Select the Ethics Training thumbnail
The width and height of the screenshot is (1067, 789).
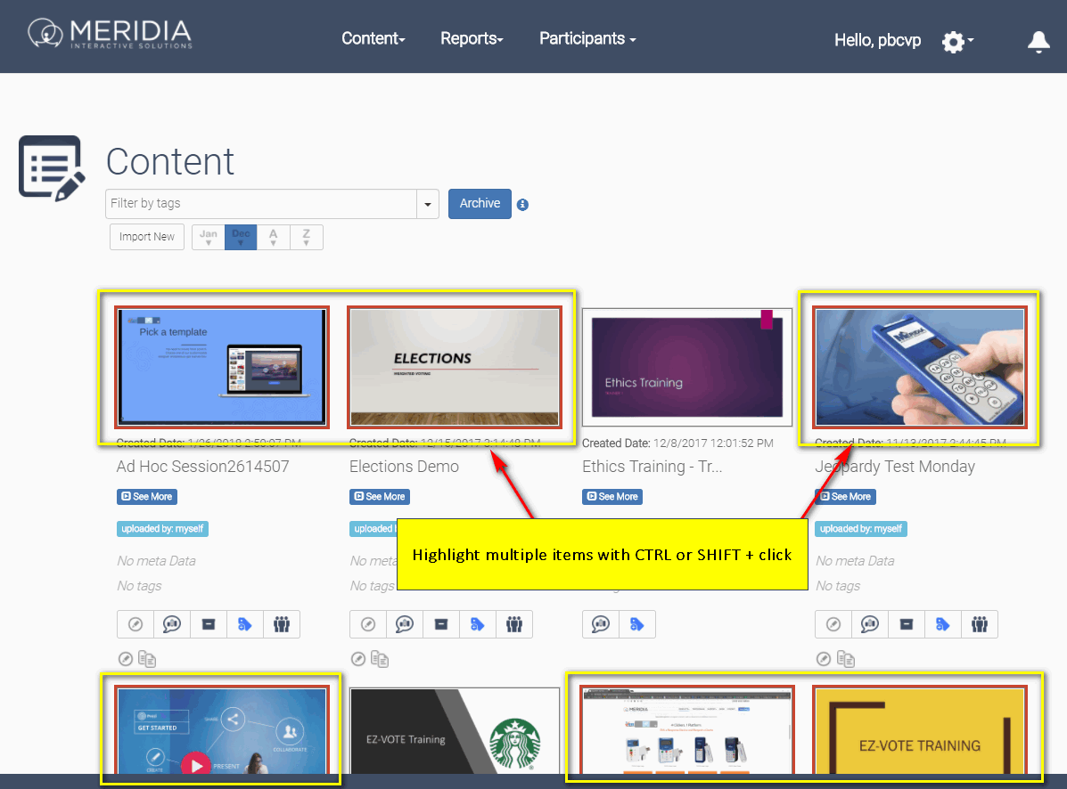686,367
